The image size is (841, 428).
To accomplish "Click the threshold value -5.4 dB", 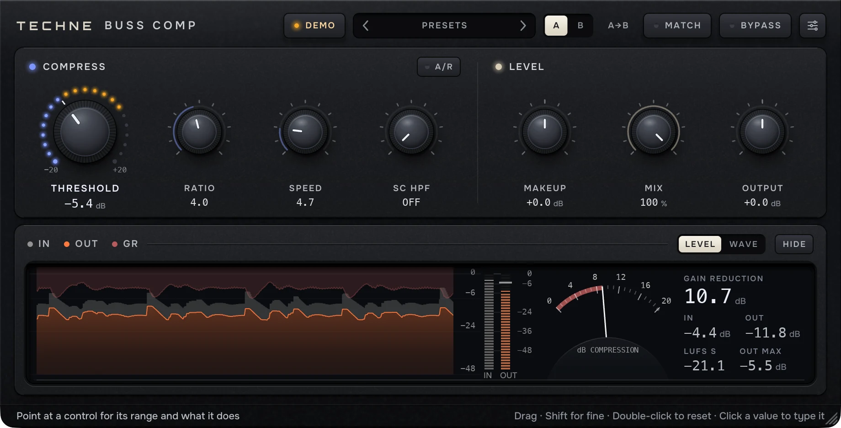I will click(x=85, y=203).
